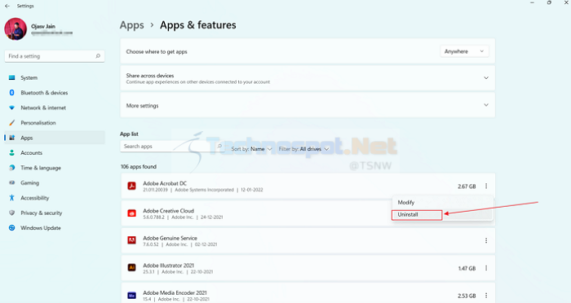Viewport: 571px width, 303px height.
Task: Click the 2.53 GB size value
Action: tap(467, 296)
